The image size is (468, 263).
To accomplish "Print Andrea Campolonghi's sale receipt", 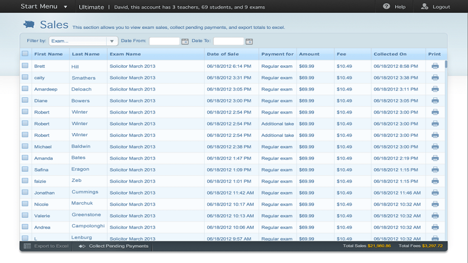I will pyautogui.click(x=435, y=227).
